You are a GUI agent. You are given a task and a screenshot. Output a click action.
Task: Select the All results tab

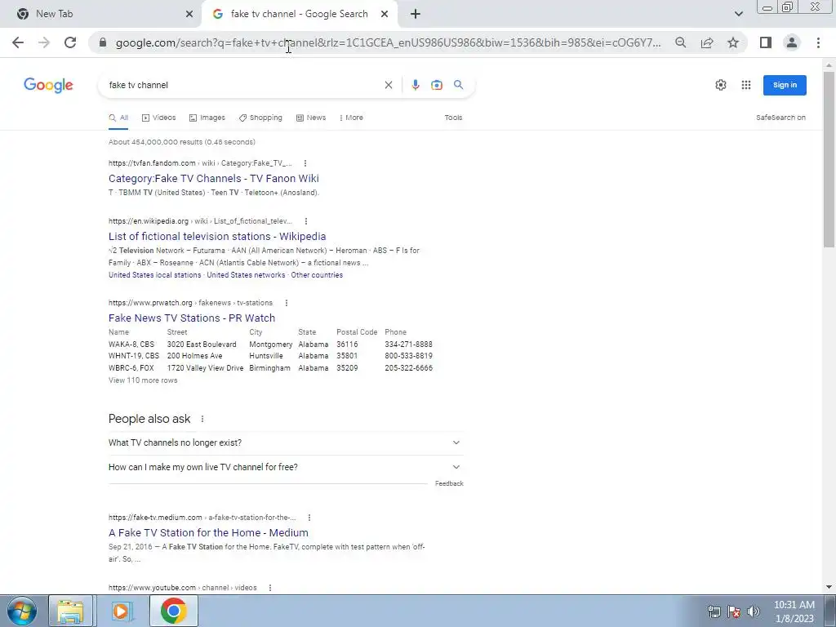pos(118,118)
